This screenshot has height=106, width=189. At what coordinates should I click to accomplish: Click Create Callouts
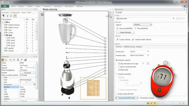[x=123, y=39]
